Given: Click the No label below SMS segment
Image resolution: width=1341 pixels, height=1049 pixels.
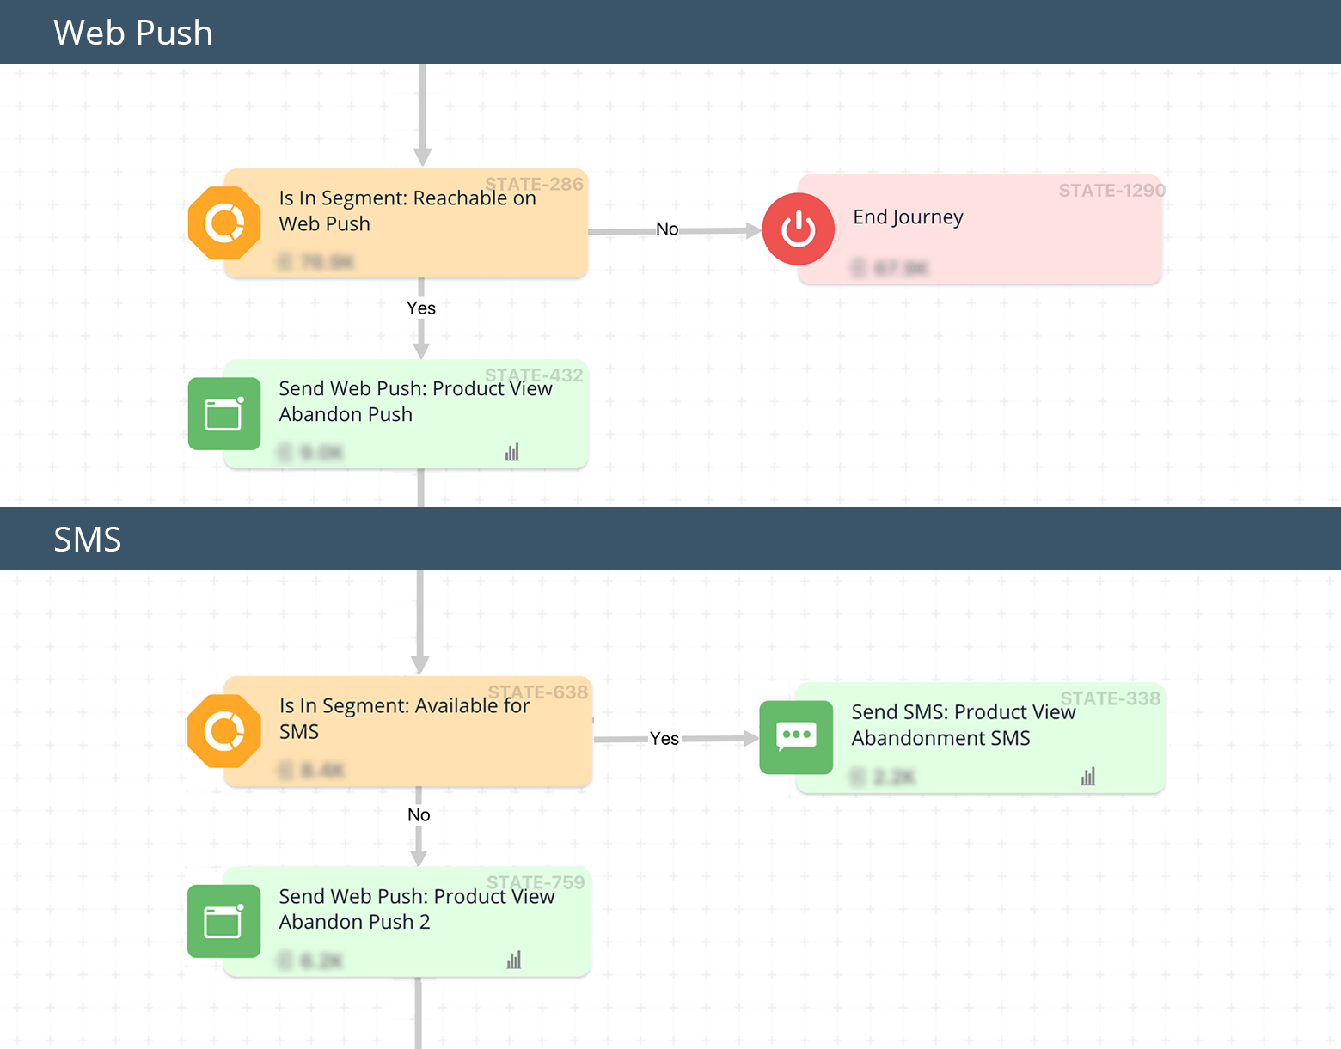Looking at the screenshot, I should point(419,815).
